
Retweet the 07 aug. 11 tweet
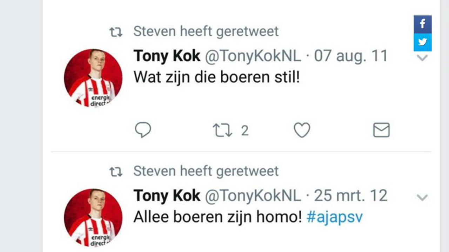point(223,130)
